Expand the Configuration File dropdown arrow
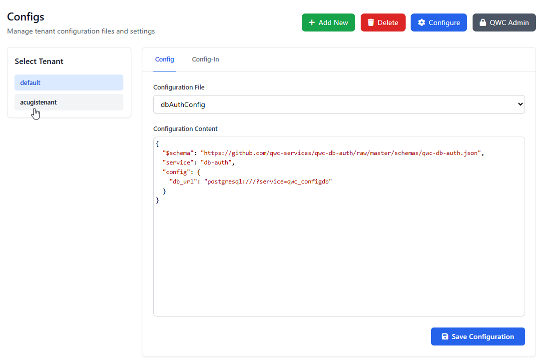Viewport: 547px width, 364px height. pyautogui.click(x=520, y=104)
